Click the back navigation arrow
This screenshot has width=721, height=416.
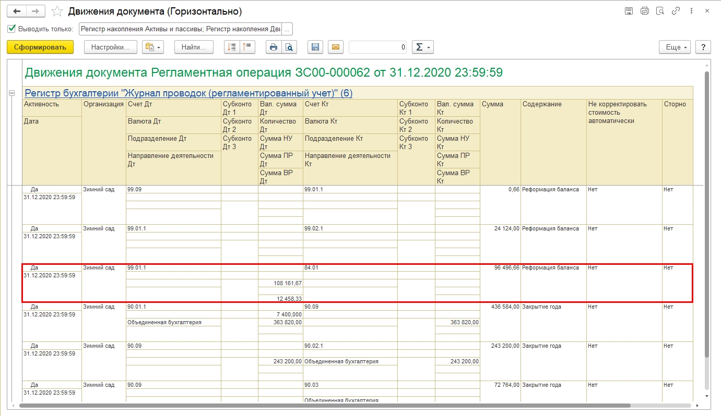(x=16, y=11)
